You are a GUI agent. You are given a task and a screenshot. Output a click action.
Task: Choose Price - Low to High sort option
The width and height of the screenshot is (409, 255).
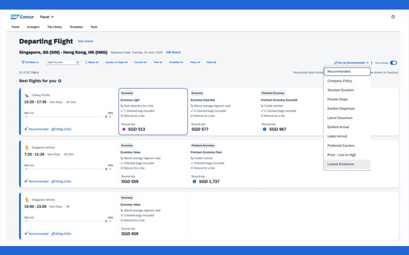pyautogui.click(x=341, y=155)
